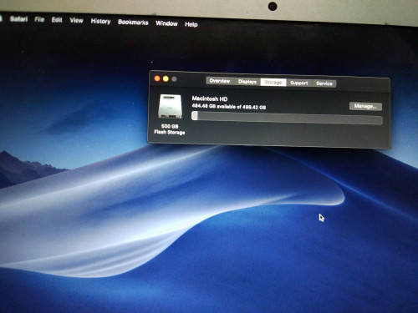Image resolution: width=418 pixels, height=313 pixels.
Task: Switch to the Service tab
Action: (x=324, y=83)
